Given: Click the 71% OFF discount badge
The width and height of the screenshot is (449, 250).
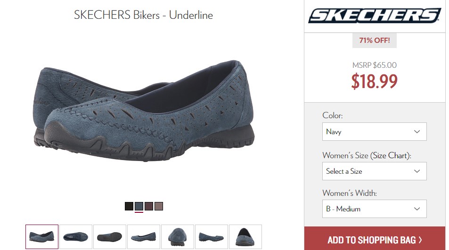Looking at the screenshot, I should pyautogui.click(x=374, y=40).
